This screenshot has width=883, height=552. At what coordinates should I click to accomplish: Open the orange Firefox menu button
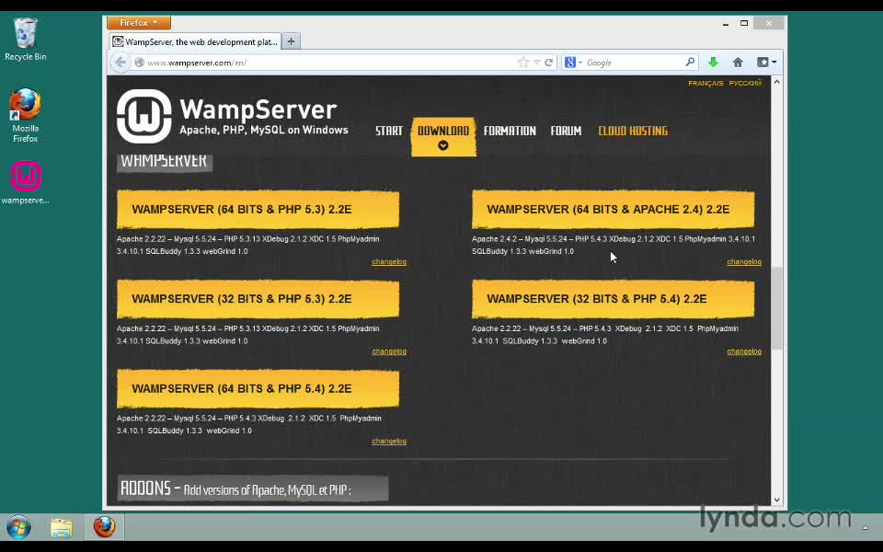[138, 22]
